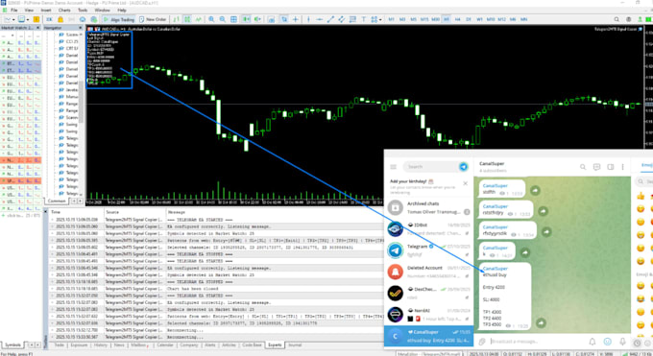The image size is (653, 356).
Task: Toggle chart auto scroll
Action: click(247, 19)
